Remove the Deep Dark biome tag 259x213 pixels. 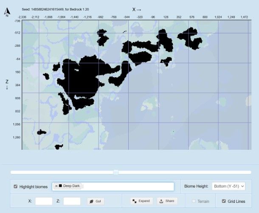56,186
